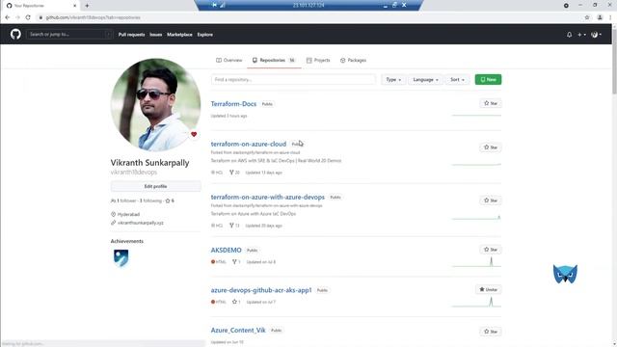Image resolution: width=617 pixels, height=347 pixels.
Task: Star the Azure_Content_Vik repository
Action: [491, 332]
